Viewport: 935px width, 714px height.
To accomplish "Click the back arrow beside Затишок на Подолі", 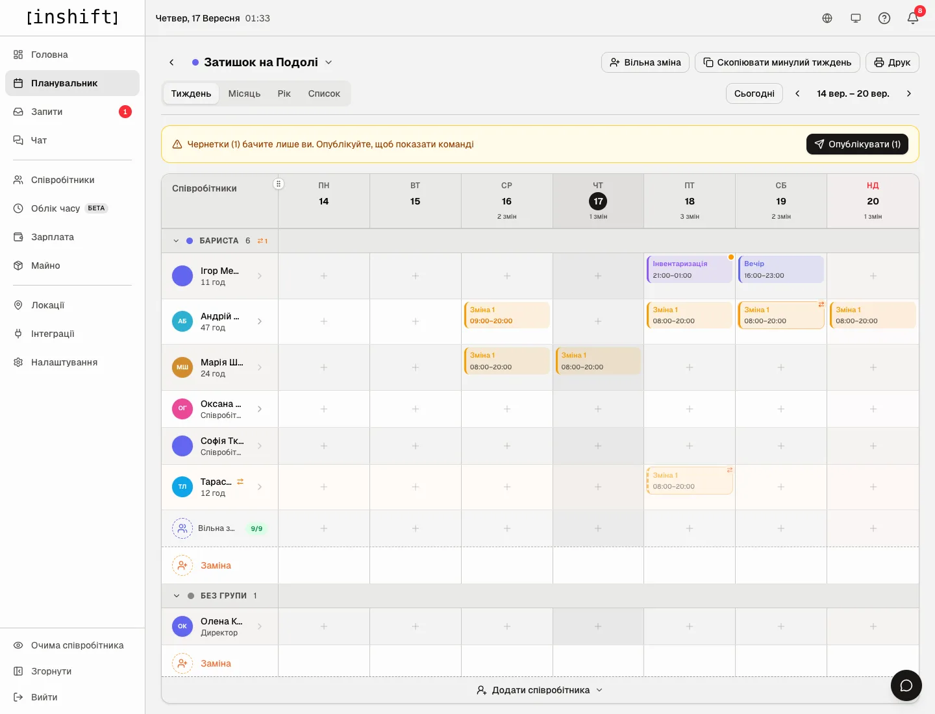I will pyautogui.click(x=171, y=62).
